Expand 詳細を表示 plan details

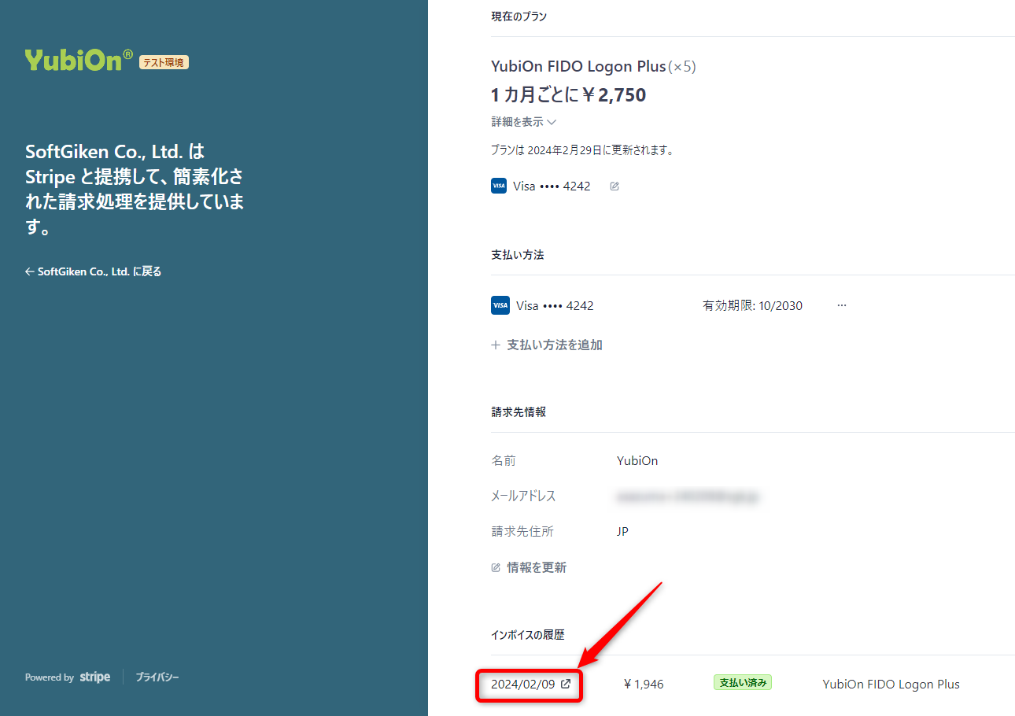524,122
